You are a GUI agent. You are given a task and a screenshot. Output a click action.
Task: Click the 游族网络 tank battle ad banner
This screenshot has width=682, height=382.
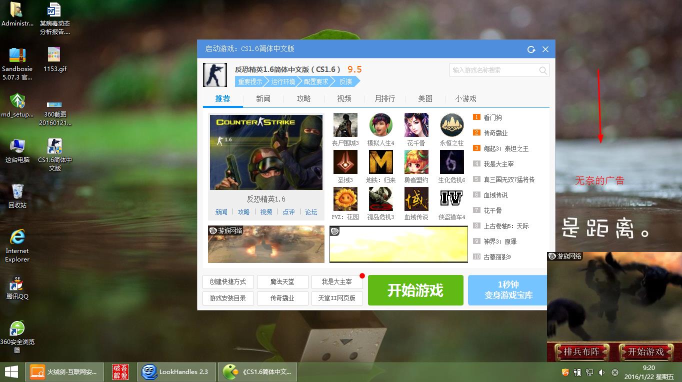(266, 244)
